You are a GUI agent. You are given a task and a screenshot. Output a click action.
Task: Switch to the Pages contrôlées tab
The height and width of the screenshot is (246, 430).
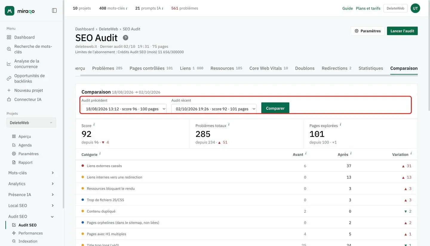151,68
